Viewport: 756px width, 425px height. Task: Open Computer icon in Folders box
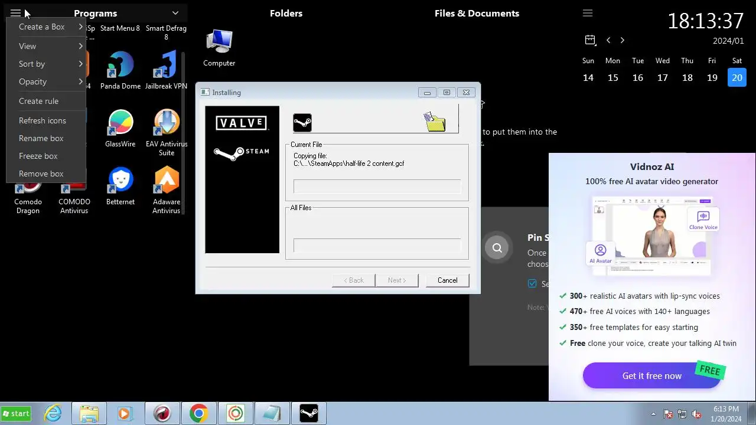pos(219,48)
